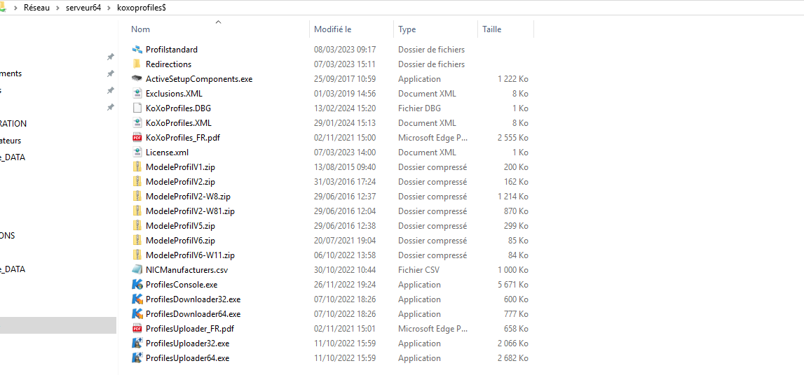Select file name KoXoProfiles.XML

coord(179,122)
